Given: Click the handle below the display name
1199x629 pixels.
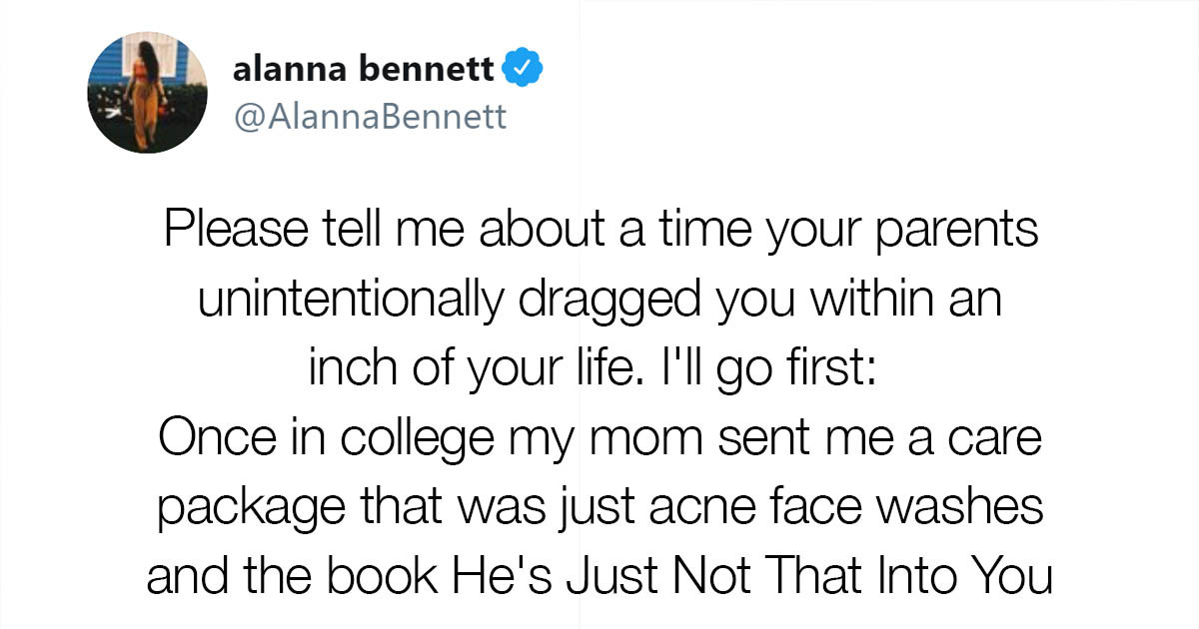Looking at the screenshot, I should [x=369, y=117].
